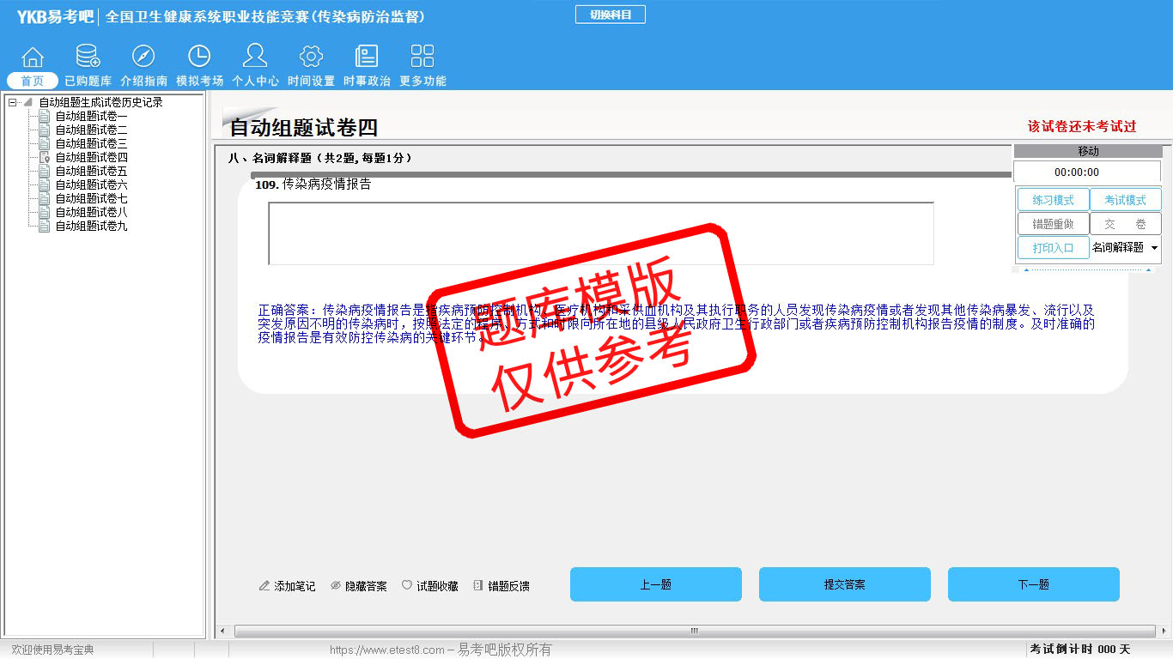Image resolution: width=1173 pixels, height=659 pixels.
Task: Open 名词解释题 question type dropdown
Action: point(1125,247)
